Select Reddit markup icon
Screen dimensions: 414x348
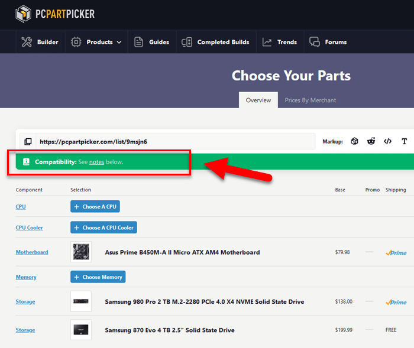click(371, 141)
